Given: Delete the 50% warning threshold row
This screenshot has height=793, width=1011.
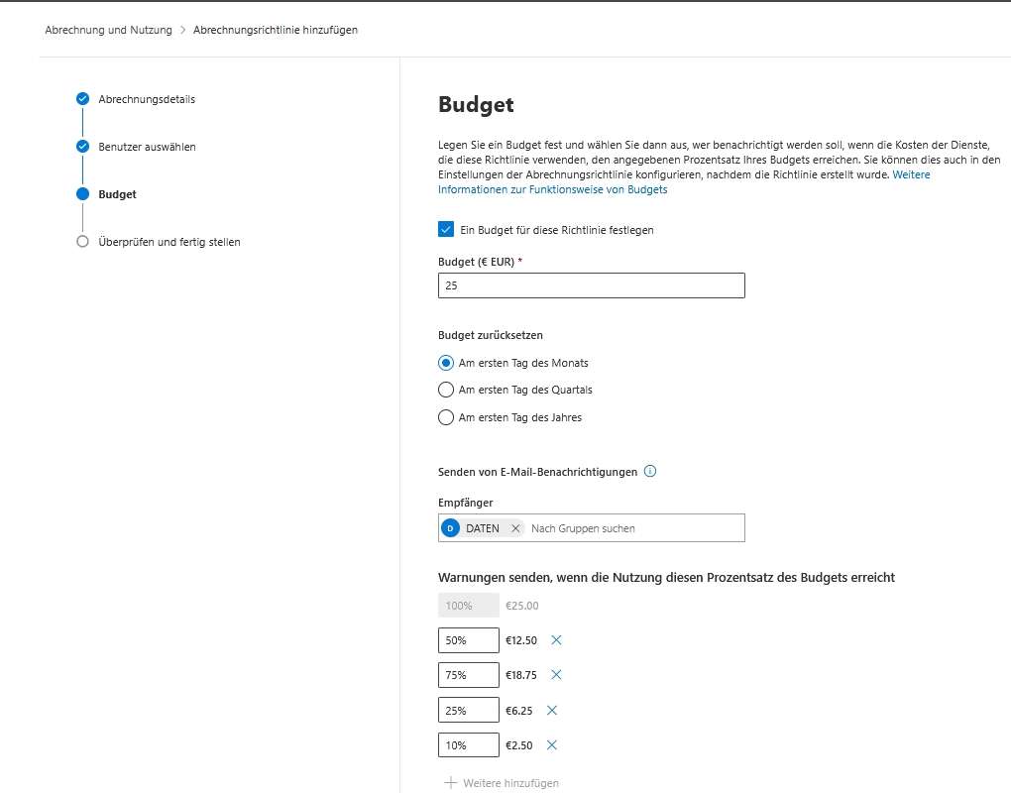Looking at the screenshot, I should [556, 640].
